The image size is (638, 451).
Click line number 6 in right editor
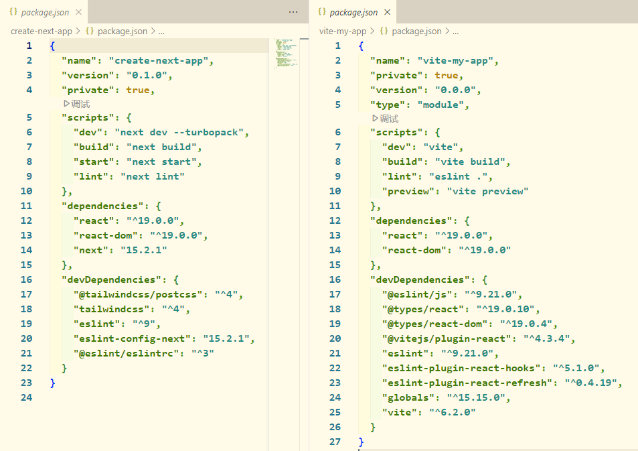(x=337, y=132)
